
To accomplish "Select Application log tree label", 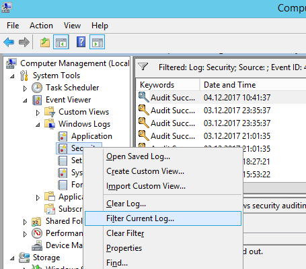I will [x=91, y=136].
